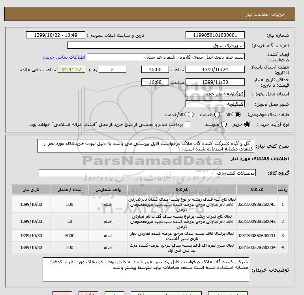
Task: Click the گروه کالا field محصولات کشاورزی
Action: [147, 173]
